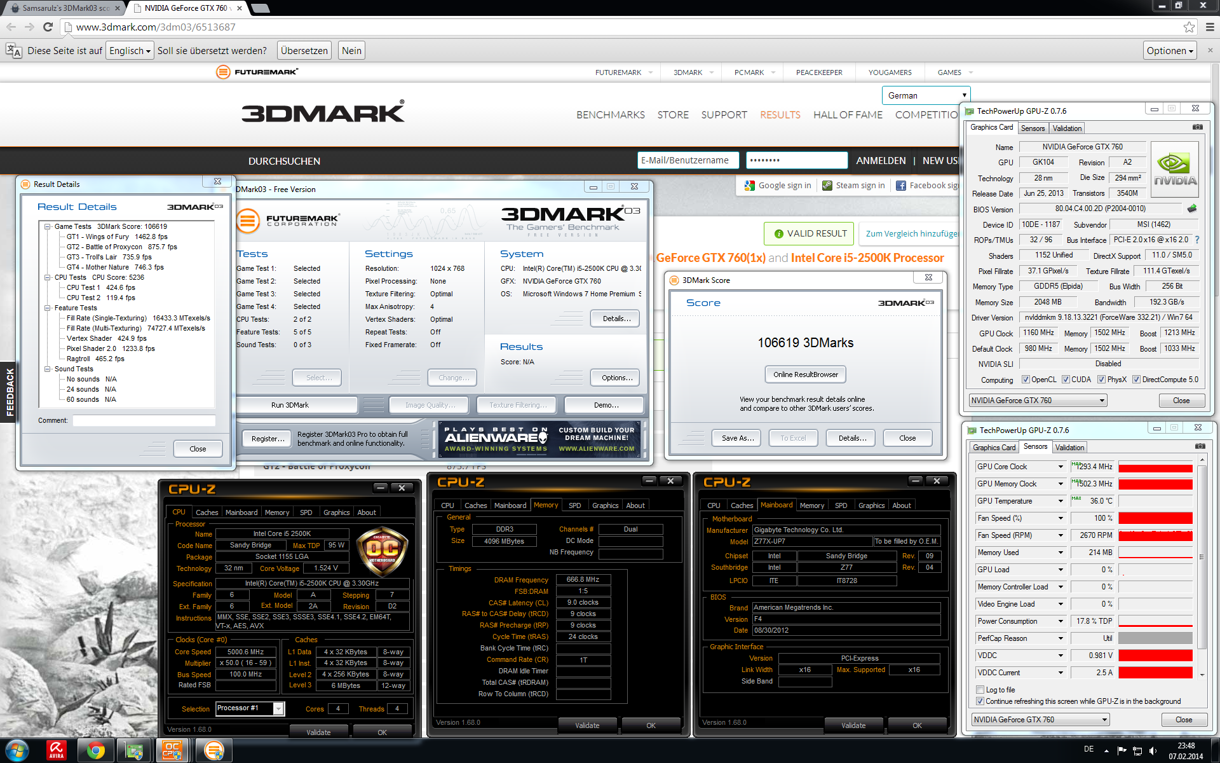
Task: Click the translate bar icon
Action: click(x=13, y=51)
